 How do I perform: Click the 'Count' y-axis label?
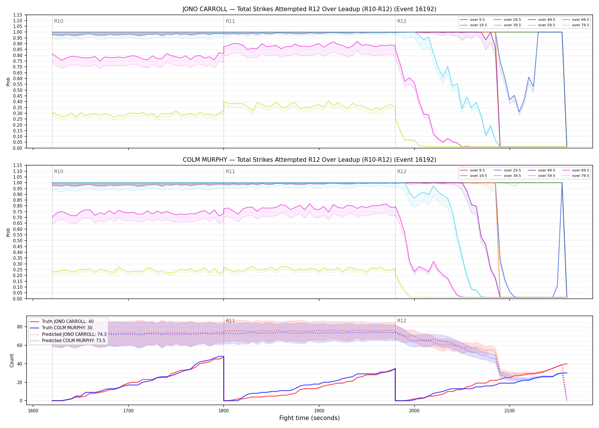pyautogui.click(x=12, y=360)
